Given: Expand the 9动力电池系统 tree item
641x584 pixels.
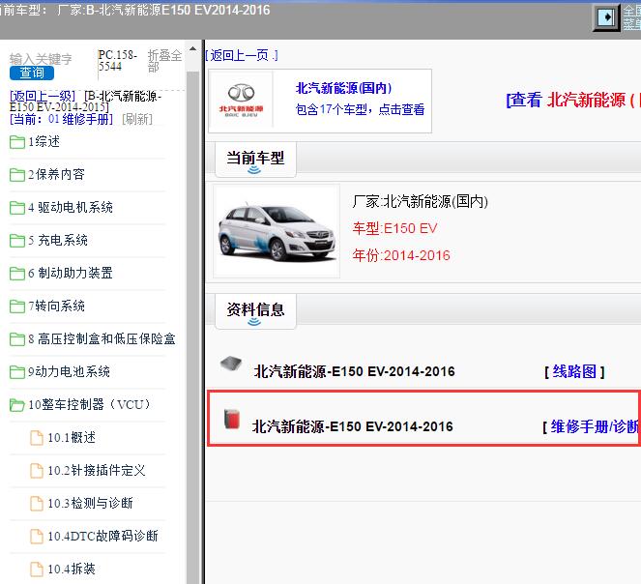Looking at the screenshot, I should (x=69, y=371).
